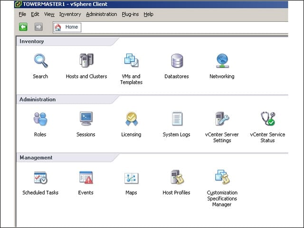Open the Scheduled Tasks calendar icon

(40, 178)
